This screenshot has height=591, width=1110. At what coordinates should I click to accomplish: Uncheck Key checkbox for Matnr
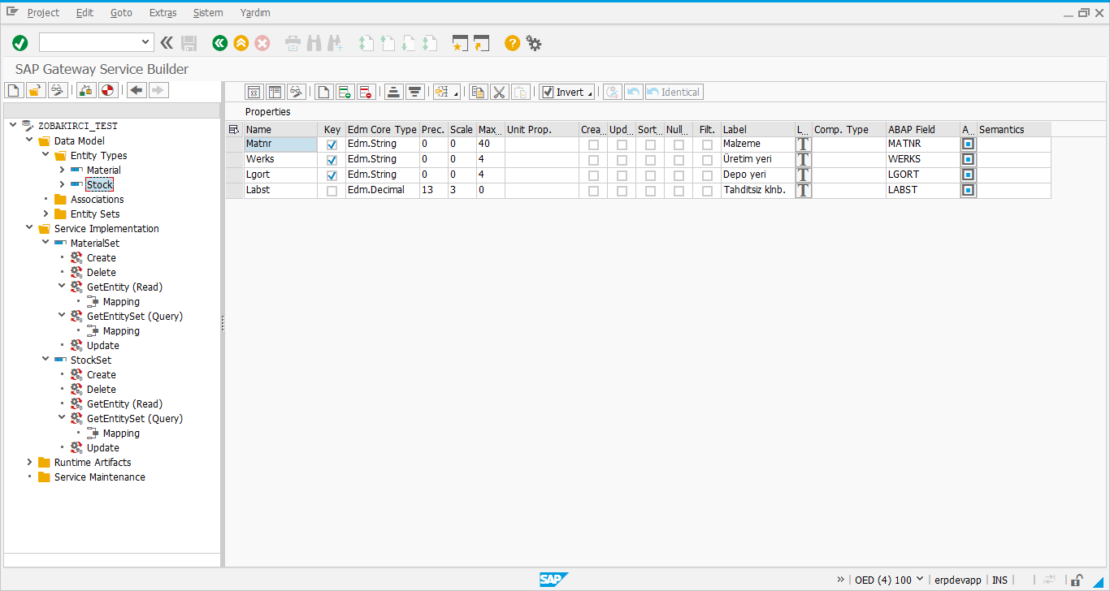point(332,145)
